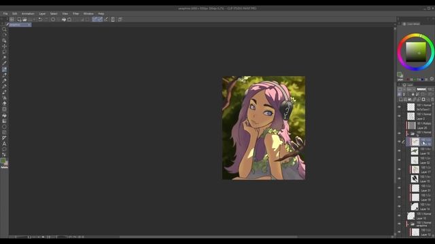This screenshot has width=435, height=244.
Task: Select the Figure ellipse tool
Action: (4, 127)
